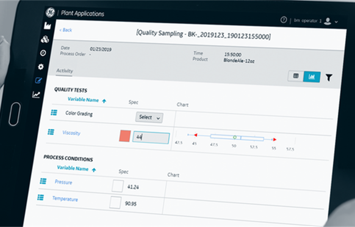
Task: Click the Pressure status swatch box
Action: (x=118, y=186)
